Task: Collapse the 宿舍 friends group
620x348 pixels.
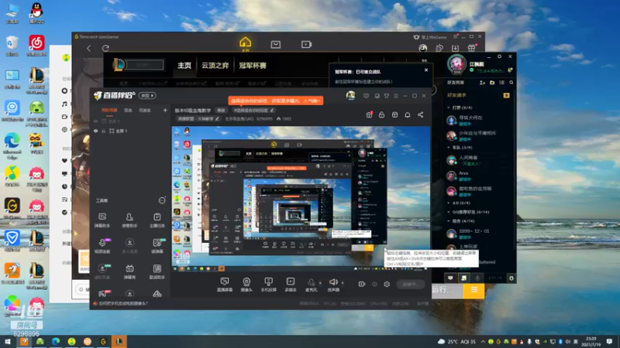Action: [x=461, y=221]
